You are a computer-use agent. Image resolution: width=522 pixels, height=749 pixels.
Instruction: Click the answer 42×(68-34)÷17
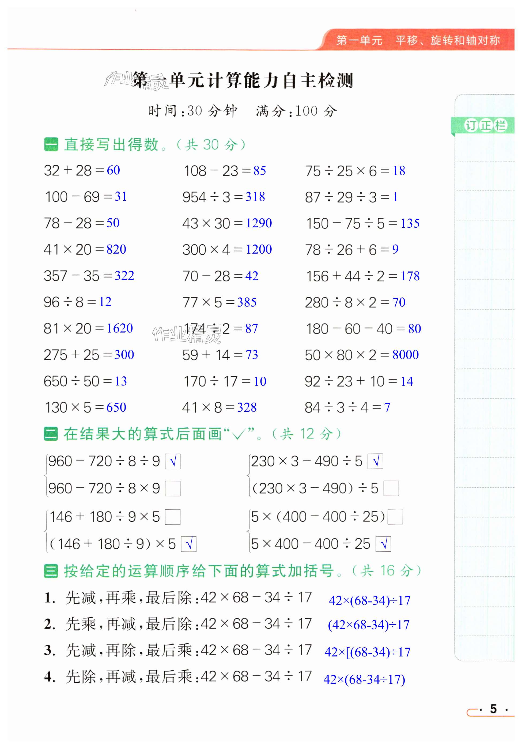[369, 600]
